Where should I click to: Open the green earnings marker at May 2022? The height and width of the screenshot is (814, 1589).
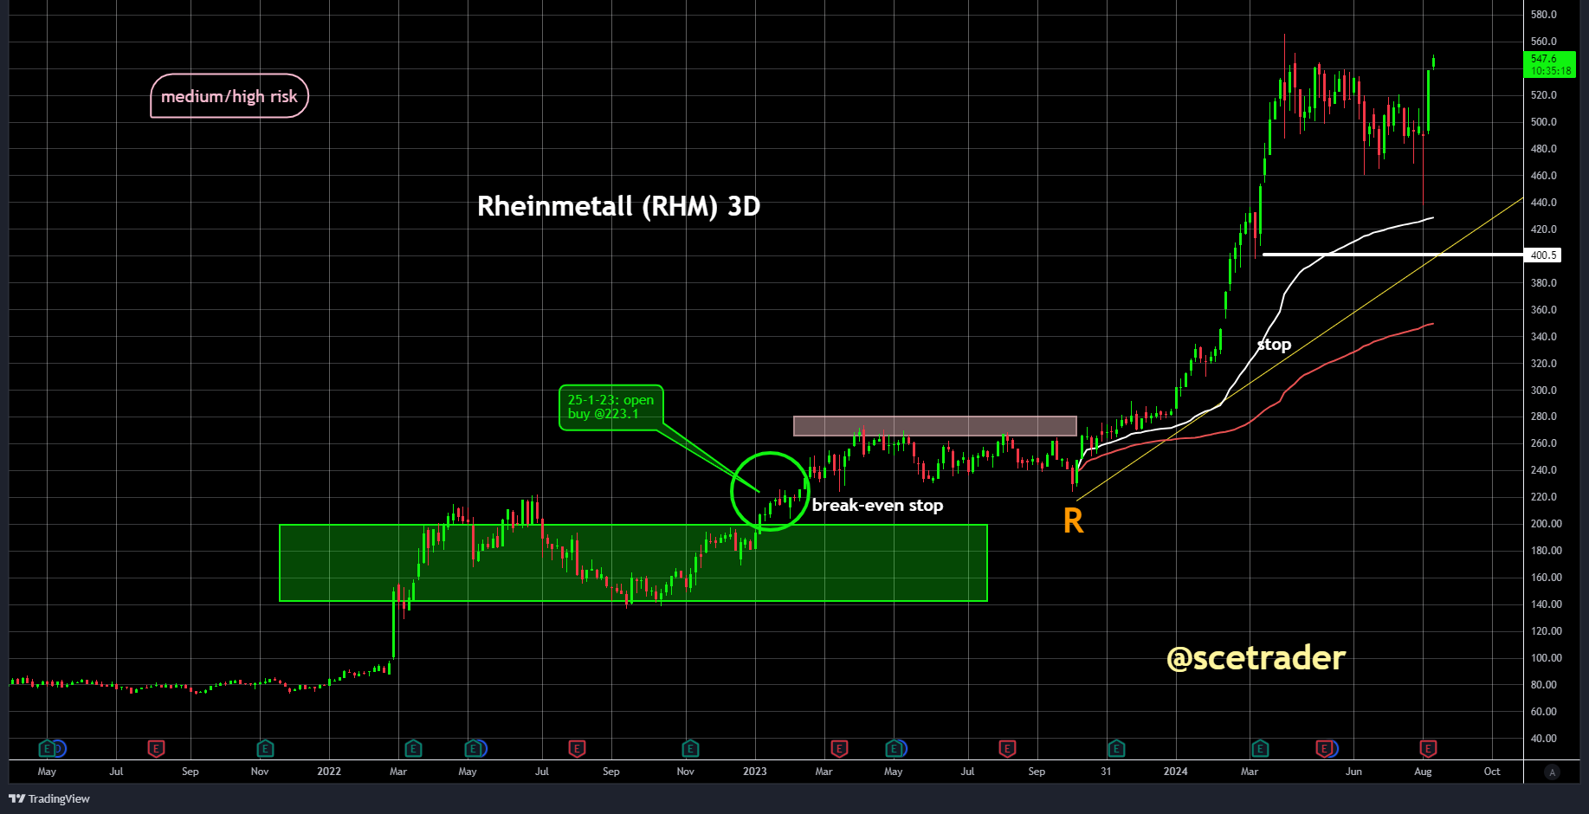pyautogui.click(x=472, y=748)
